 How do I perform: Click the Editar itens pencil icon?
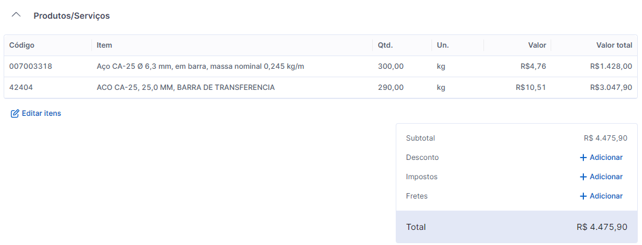(15, 113)
